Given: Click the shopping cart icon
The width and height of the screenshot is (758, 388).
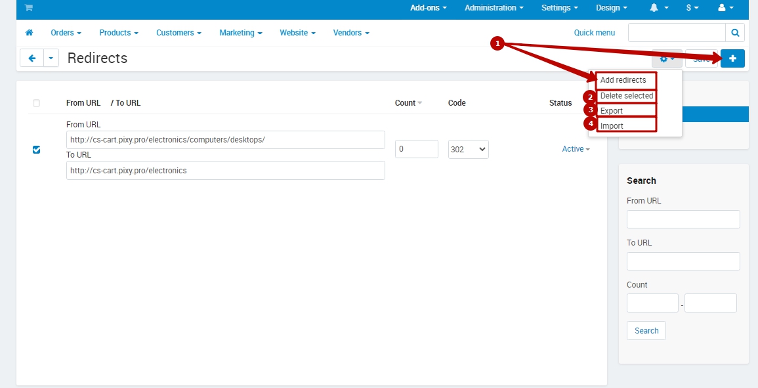Looking at the screenshot, I should [x=28, y=8].
